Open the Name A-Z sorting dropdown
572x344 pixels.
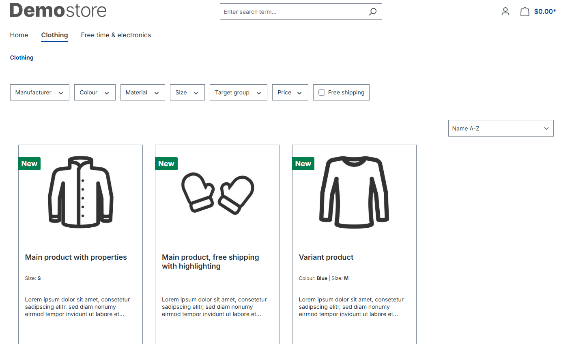501,128
